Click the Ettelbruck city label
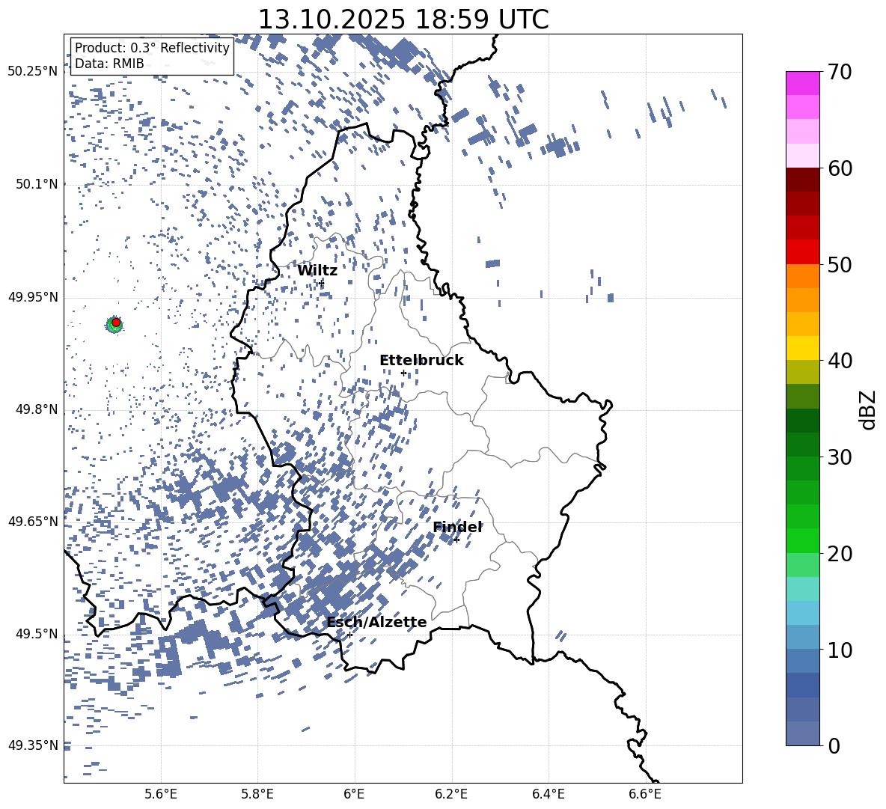Image resolution: width=886 pixels, height=809 pixels. (421, 361)
